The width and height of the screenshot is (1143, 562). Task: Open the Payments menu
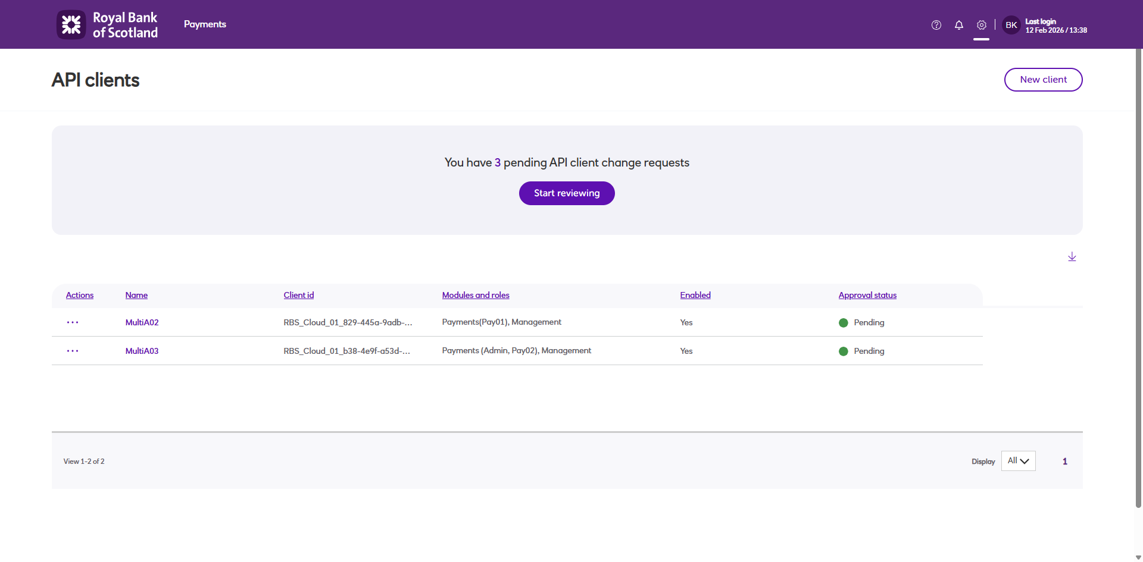205,24
